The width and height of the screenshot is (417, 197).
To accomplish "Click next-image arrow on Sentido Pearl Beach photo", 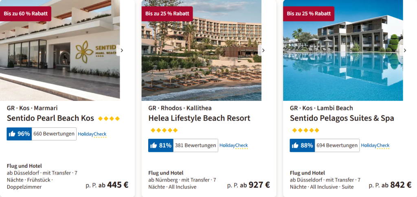I will tap(121, 50).
